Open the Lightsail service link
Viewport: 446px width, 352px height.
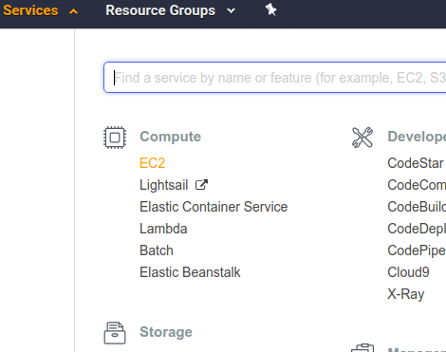[164, 185]
